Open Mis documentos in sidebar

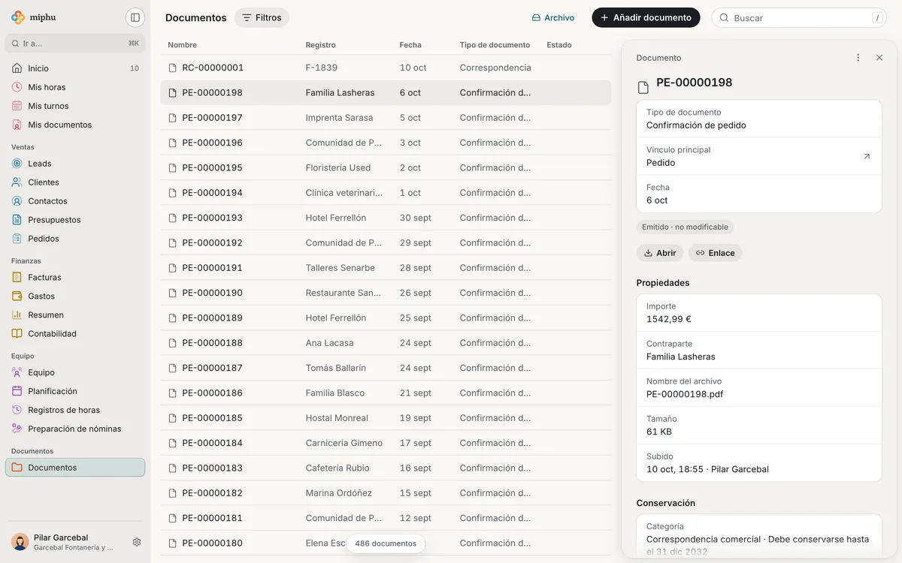(x=75, y=125)
